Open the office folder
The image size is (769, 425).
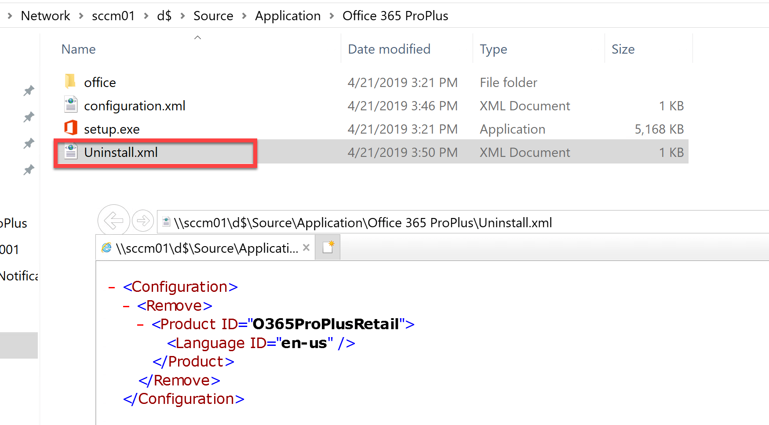70,82
